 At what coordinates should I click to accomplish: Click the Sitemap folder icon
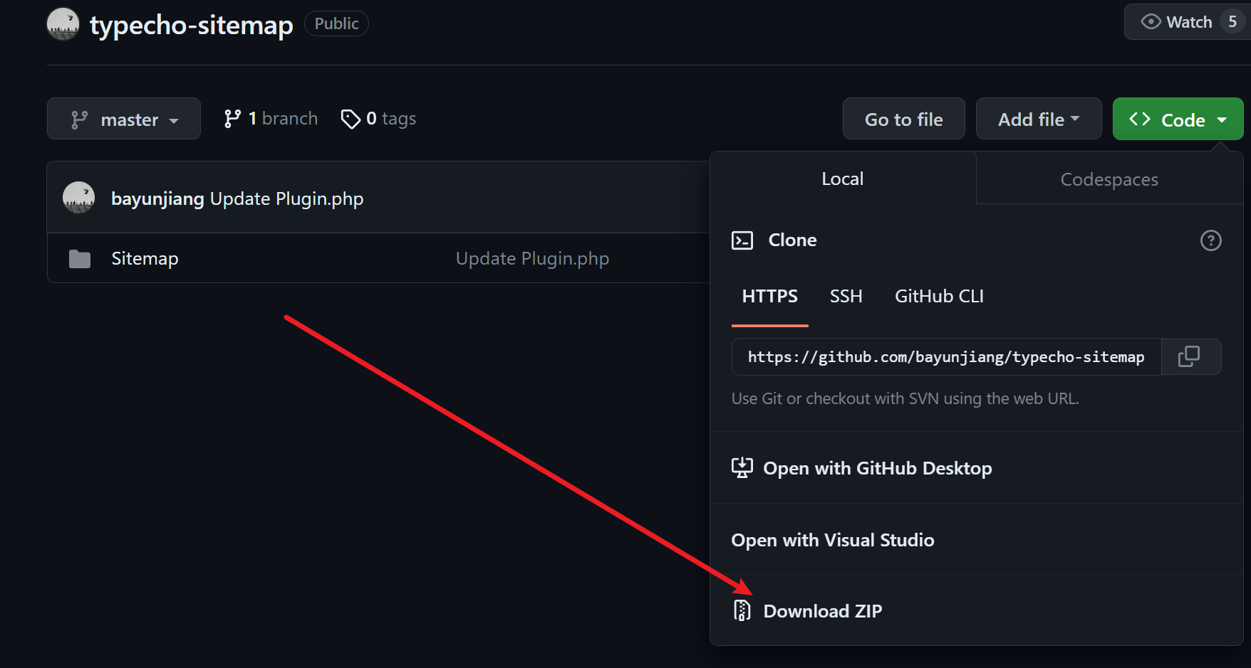pos(80,259)
